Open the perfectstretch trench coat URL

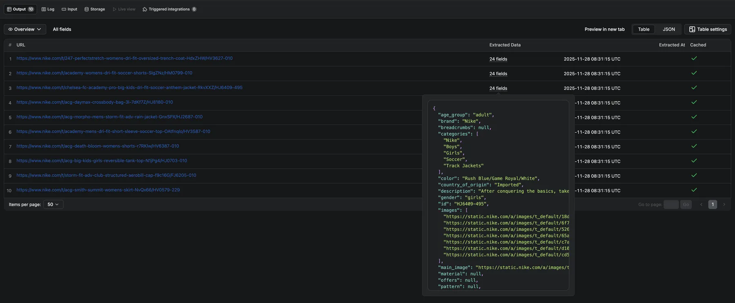point(125,58)
